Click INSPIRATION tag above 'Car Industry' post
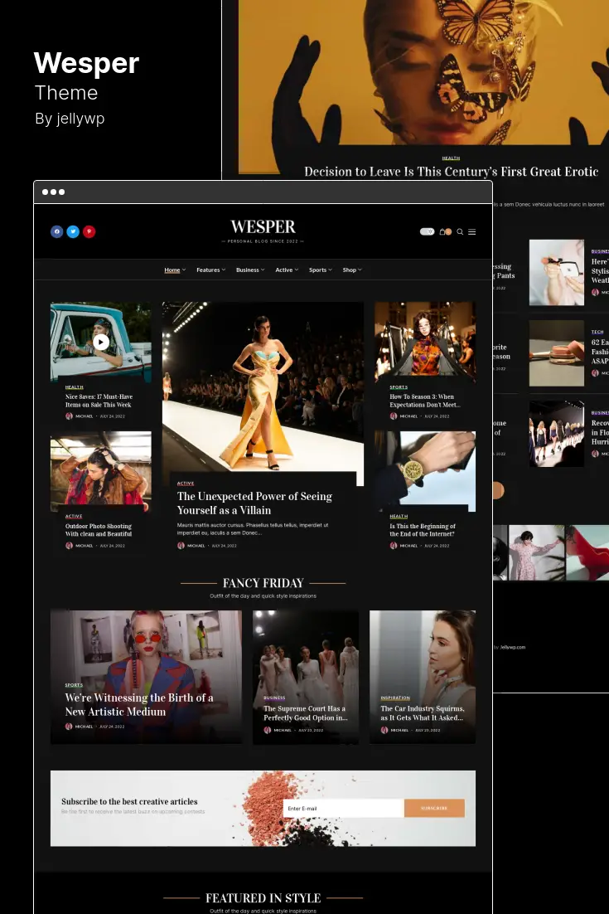The height and width of the screenshot is (914, 609). click(395, 698)
